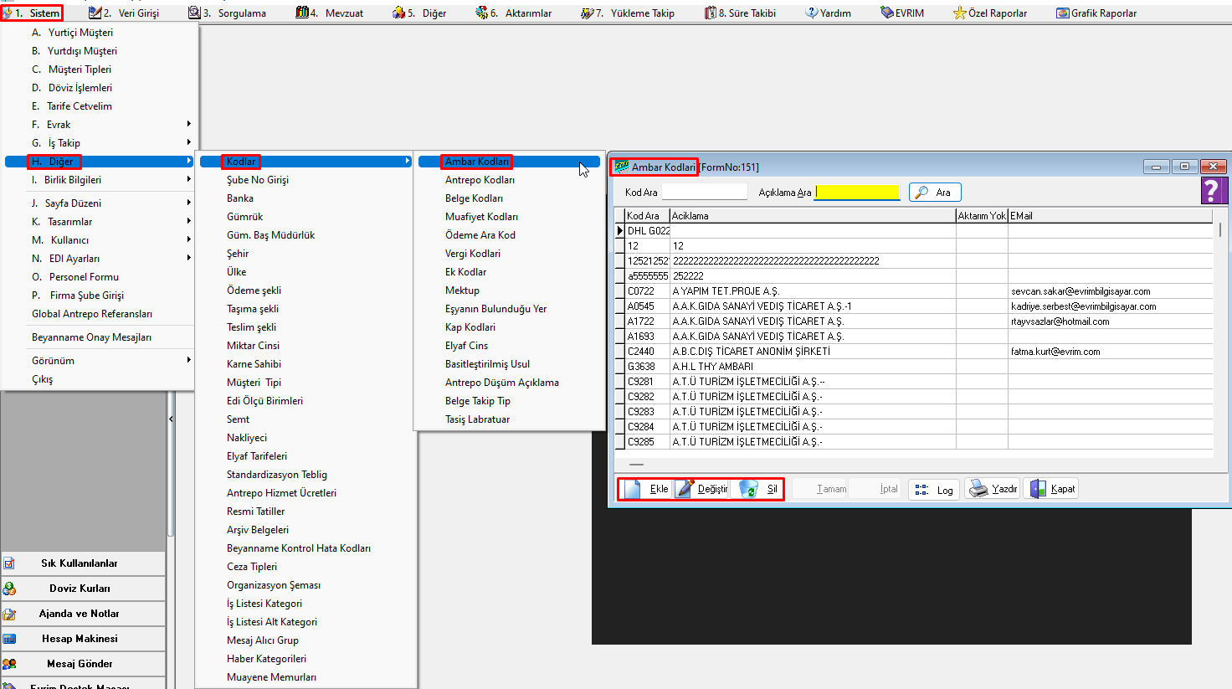Select the row with code C0722
The width and height of the screenshot is (1232, 689).
coord(913,291)
